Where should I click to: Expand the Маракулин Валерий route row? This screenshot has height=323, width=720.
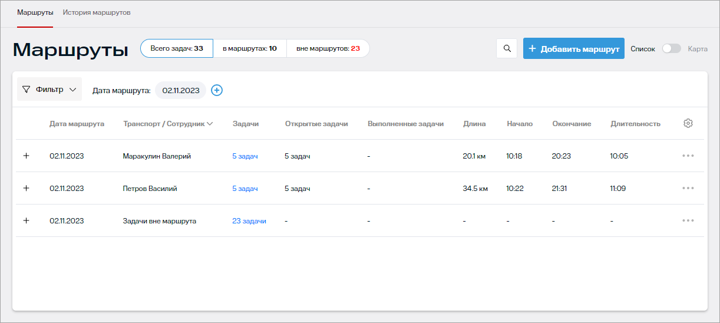26,156
